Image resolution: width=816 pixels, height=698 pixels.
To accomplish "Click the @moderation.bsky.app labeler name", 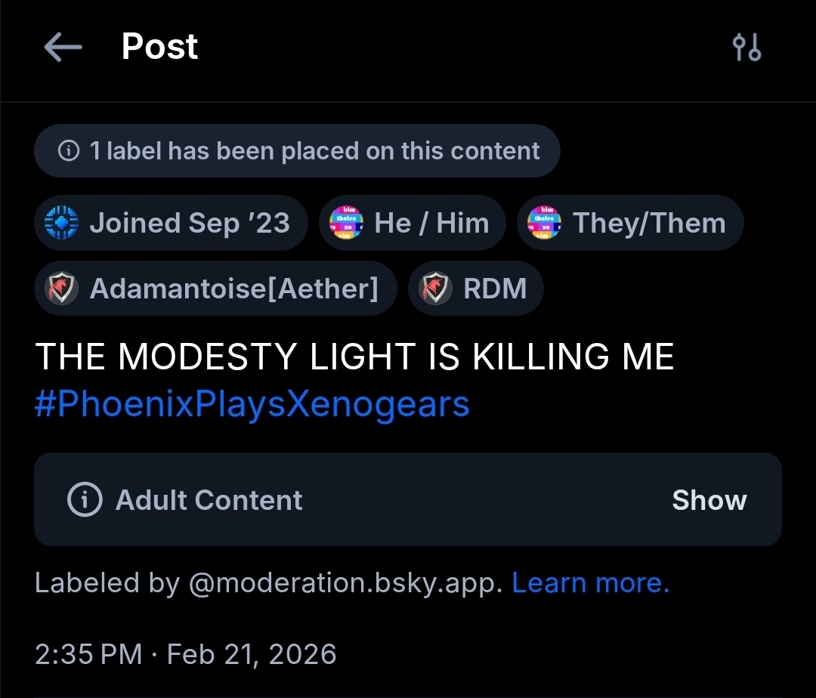I will pyautogui.click(x=345, y=583).
